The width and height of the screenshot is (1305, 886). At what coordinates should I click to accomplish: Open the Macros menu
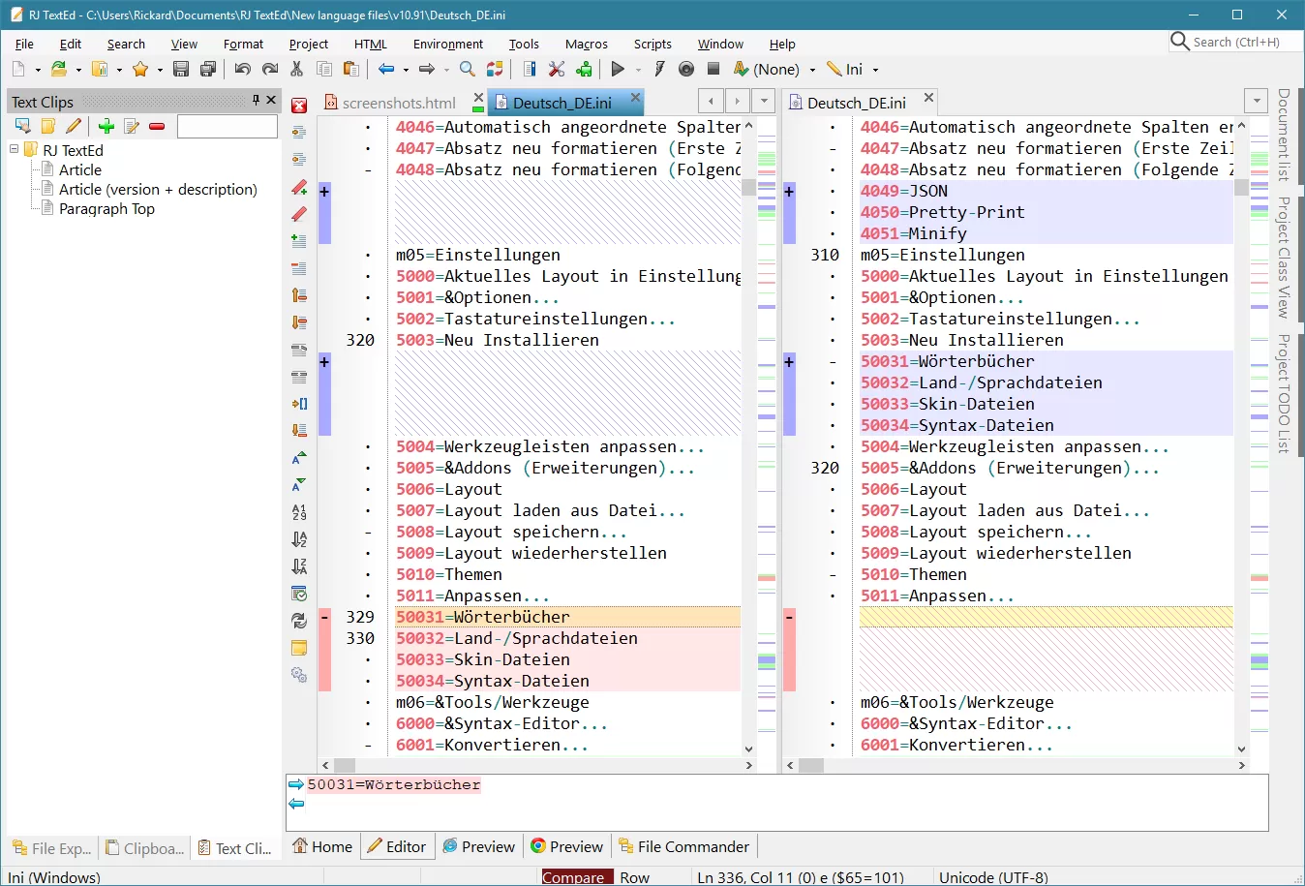(586, 44)
